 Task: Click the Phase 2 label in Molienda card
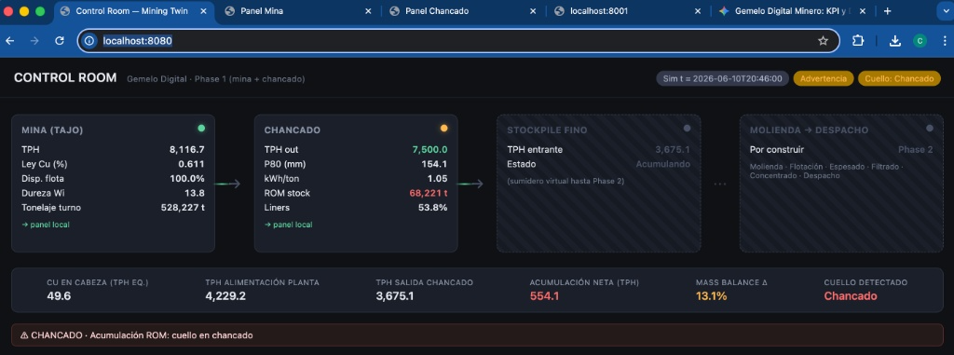click(x=916, y=149)
